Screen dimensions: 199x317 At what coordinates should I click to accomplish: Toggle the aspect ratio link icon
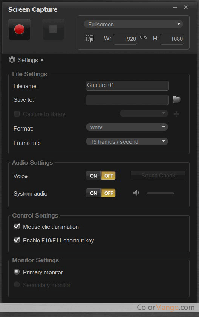click(x=143, y=37)
